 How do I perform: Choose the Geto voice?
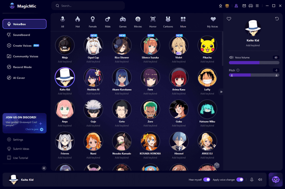[122, 109]
